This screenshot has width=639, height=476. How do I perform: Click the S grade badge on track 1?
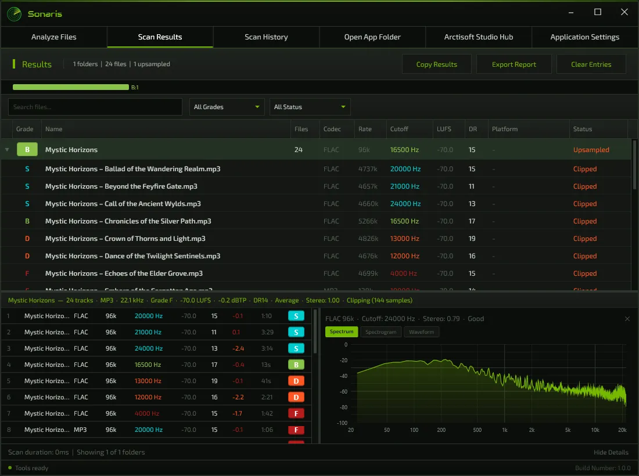point(296,316)
